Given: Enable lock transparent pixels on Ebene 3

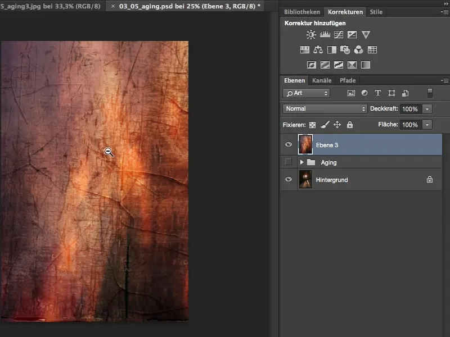Looking at the screenshot, I should (x=312, y=125).
